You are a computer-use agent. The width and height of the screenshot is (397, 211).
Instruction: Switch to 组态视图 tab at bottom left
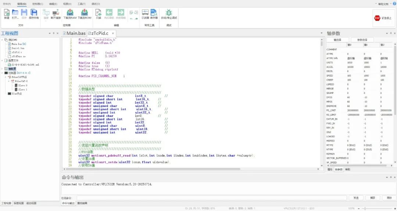click(31, 203)
